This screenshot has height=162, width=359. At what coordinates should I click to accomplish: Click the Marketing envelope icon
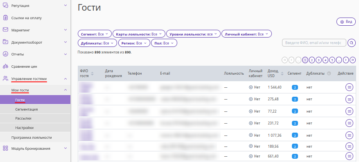pyautogui.click(x=5, y=30)
